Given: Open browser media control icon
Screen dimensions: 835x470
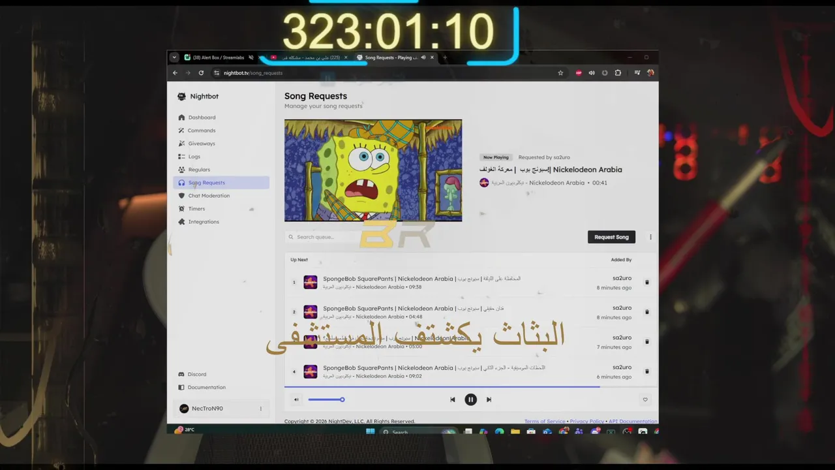Looking at the screenshot, I should coord(637,73).
